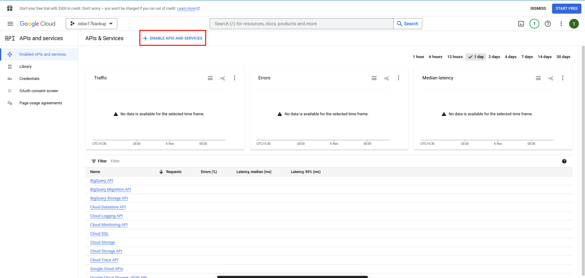The image size is (585, 278).
Task: Open the Cloud Storage link
Action: pos(103,242)
